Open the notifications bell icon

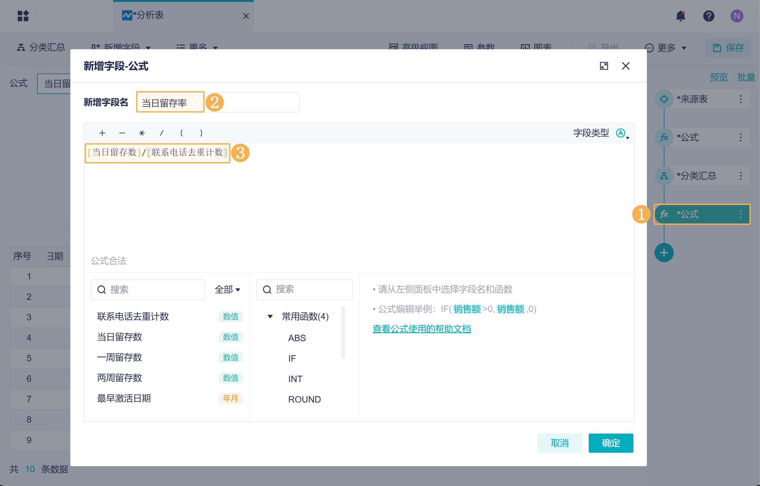click(x=681, y=16)
